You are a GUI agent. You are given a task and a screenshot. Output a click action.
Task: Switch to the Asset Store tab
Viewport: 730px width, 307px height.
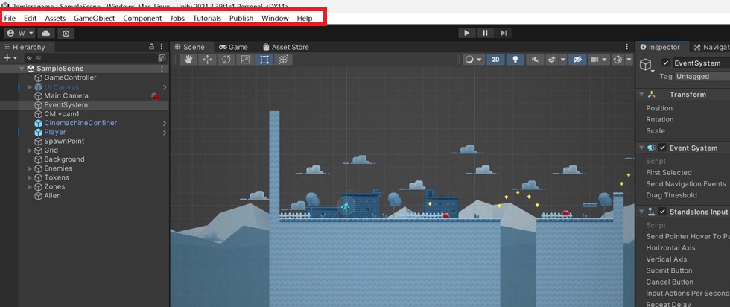pos(286,47)
